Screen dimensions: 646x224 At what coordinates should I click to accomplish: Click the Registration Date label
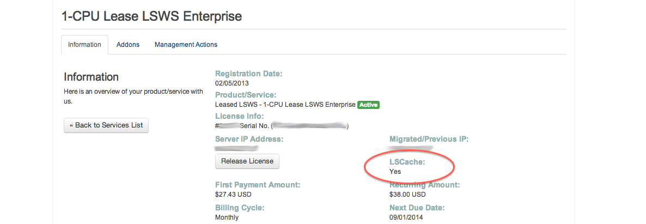tap(249, 74)
